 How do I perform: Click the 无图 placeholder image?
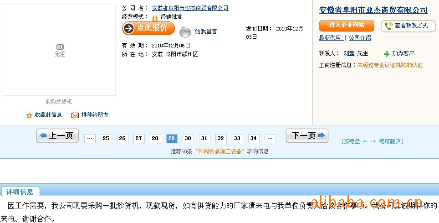click(59, 50)
